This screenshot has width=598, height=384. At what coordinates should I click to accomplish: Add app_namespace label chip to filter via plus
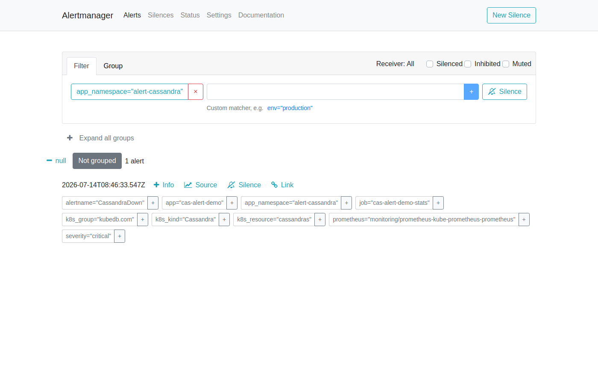coord(346,203)
